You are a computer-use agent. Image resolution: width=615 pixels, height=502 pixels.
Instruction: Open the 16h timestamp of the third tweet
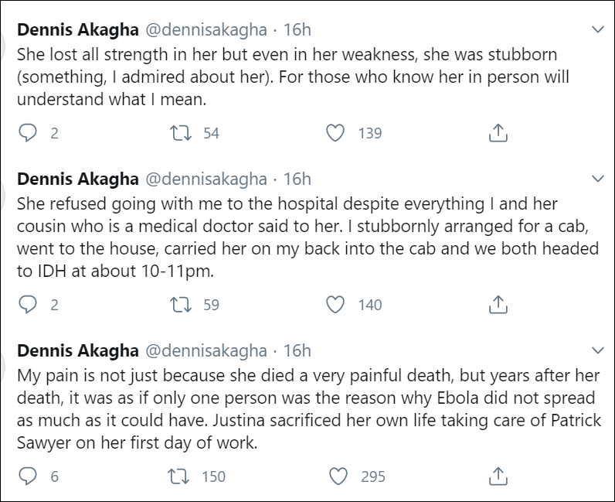(x=297, y=350)
